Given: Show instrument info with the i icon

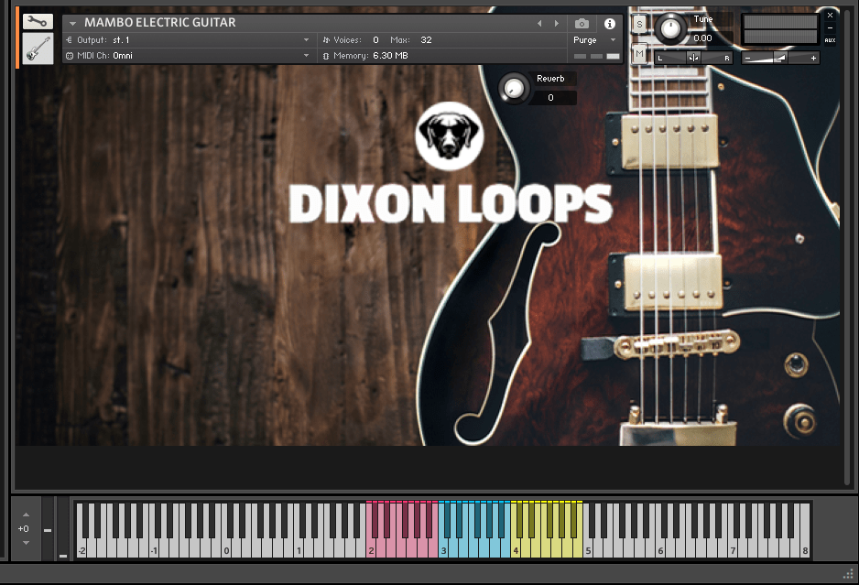Looking at the screenshot, I should pos(610,24).
